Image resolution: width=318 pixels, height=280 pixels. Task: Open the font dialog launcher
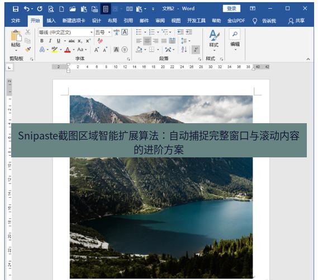point(129,59)
